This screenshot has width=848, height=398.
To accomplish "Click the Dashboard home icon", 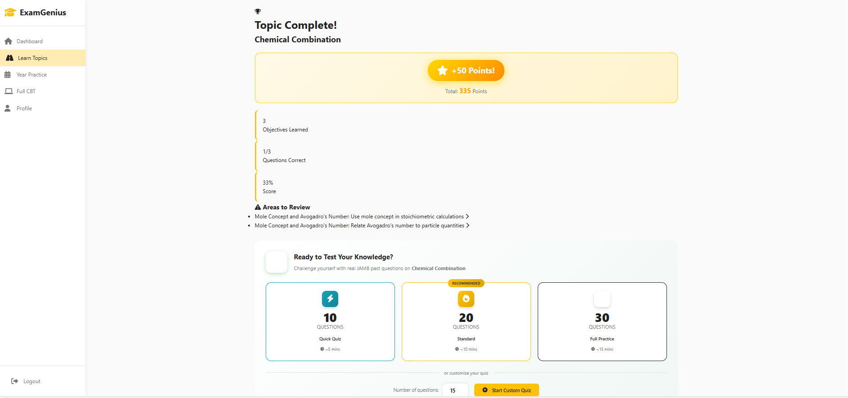I will [8, 41].
